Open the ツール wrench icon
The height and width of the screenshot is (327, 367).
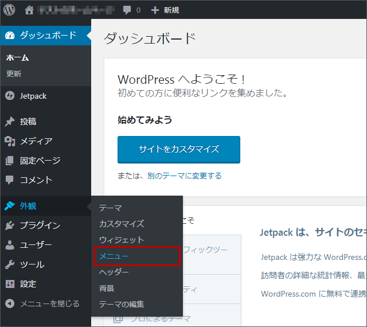[x=10, y=264]
